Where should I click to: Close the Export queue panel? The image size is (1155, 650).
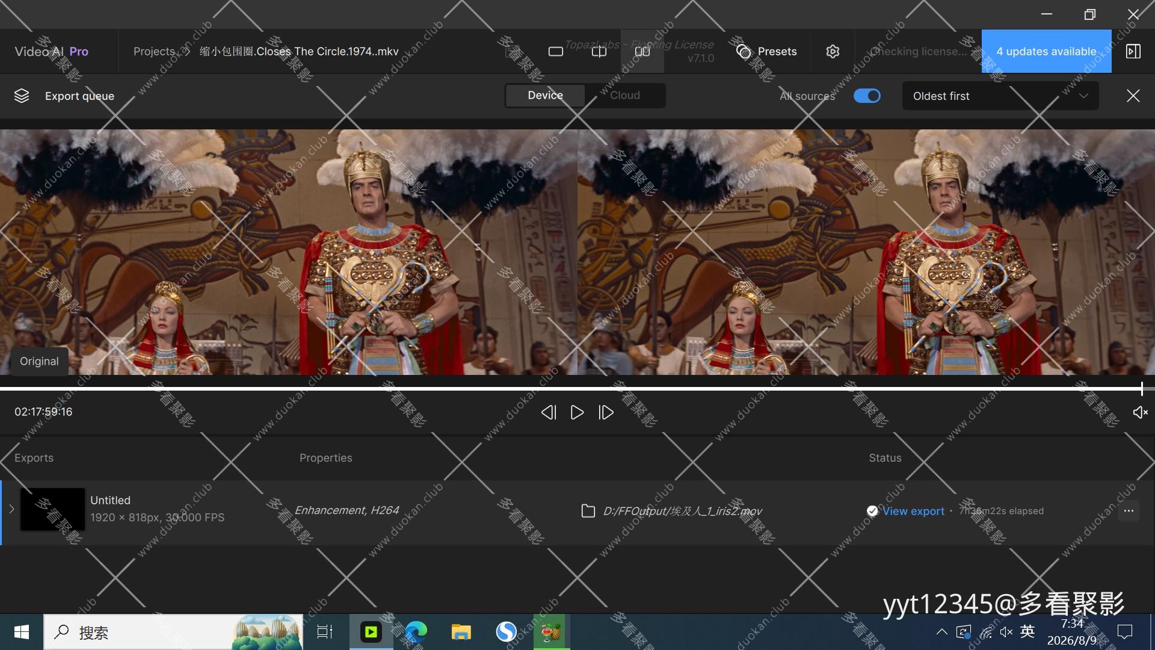[x=1133, y=96]
